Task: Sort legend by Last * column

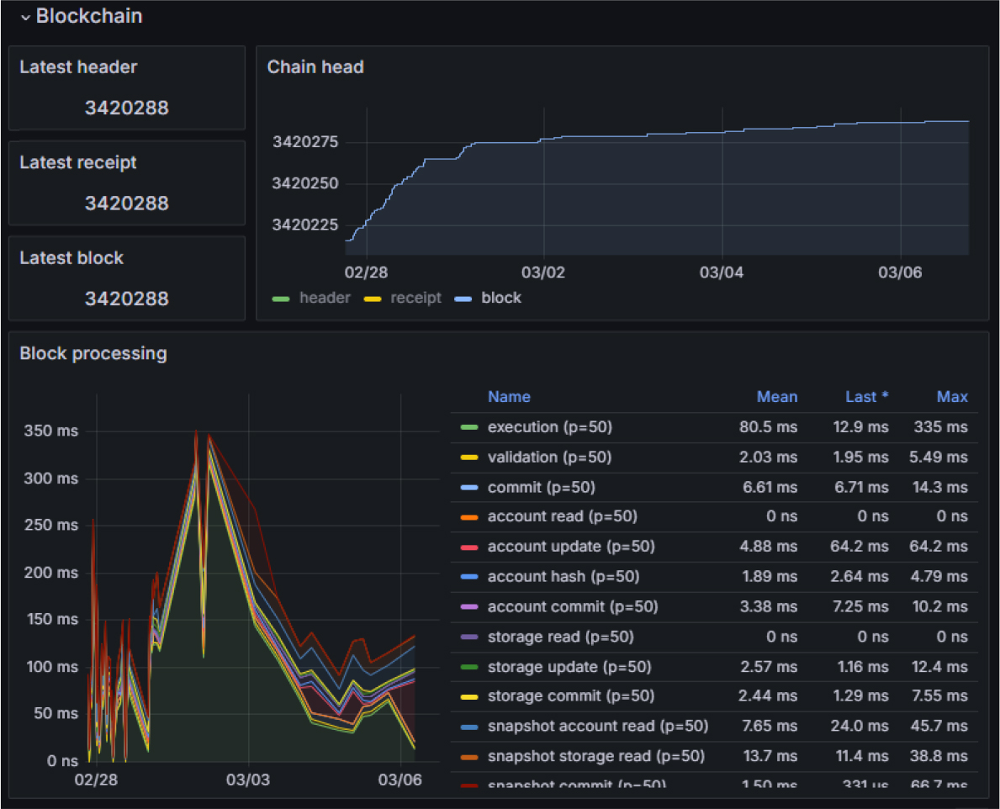Action: point(866,397)
